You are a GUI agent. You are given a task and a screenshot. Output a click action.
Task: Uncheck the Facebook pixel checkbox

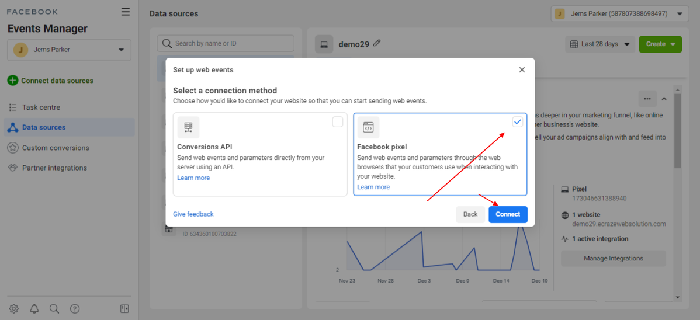[x=518, y=122]
